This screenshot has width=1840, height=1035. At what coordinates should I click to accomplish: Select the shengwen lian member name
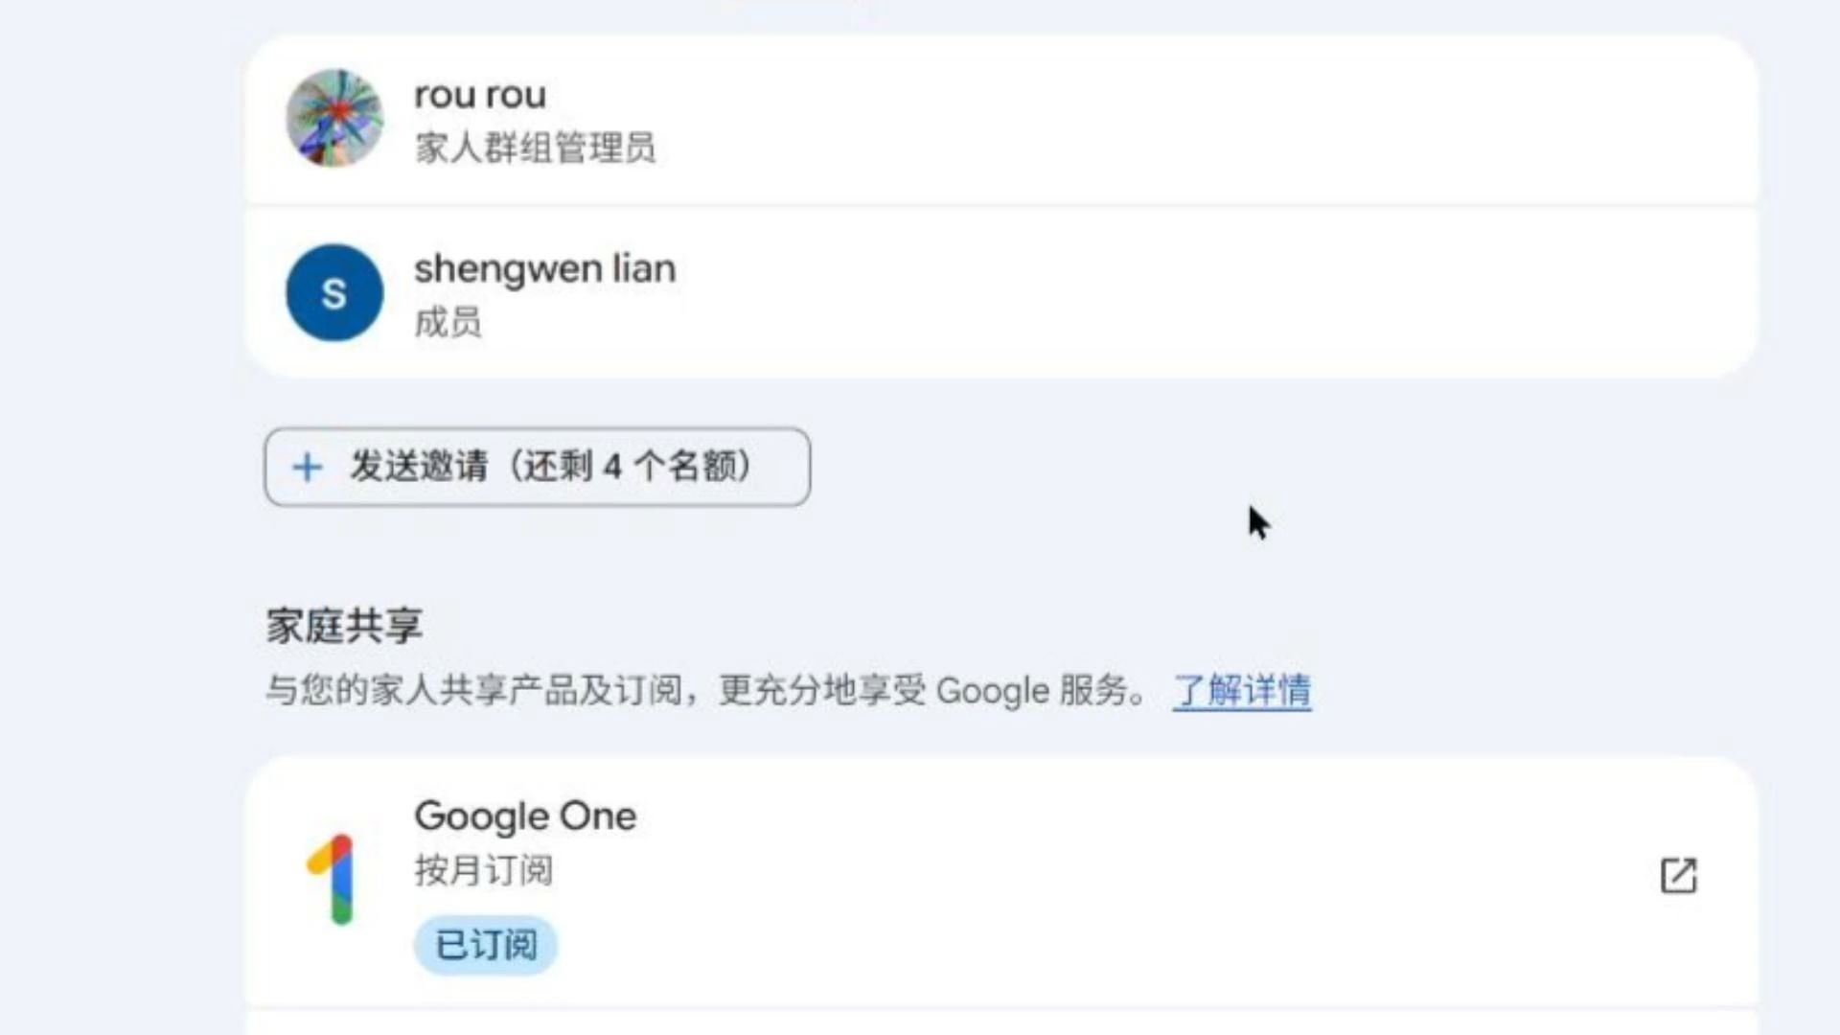click(x=544, y=268)
